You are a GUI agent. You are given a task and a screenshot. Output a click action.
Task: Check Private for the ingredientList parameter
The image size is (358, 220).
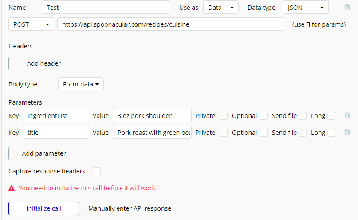coord(224,116)
